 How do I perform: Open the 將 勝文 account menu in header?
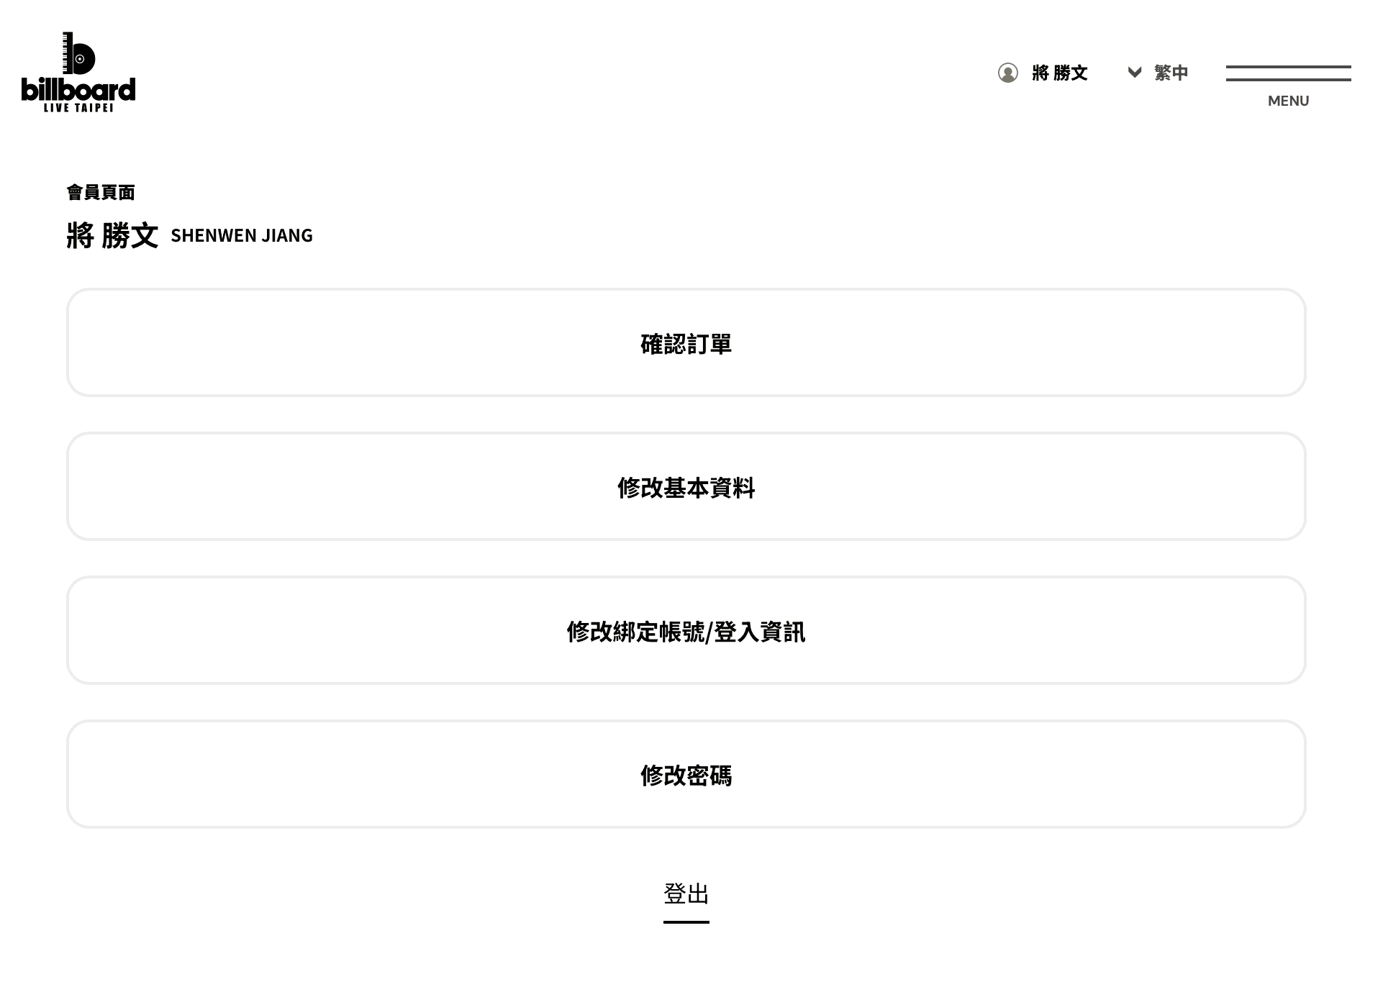point(1059,73)
